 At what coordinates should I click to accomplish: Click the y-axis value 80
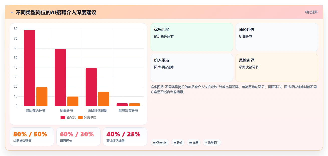click(x=16, y=29)
